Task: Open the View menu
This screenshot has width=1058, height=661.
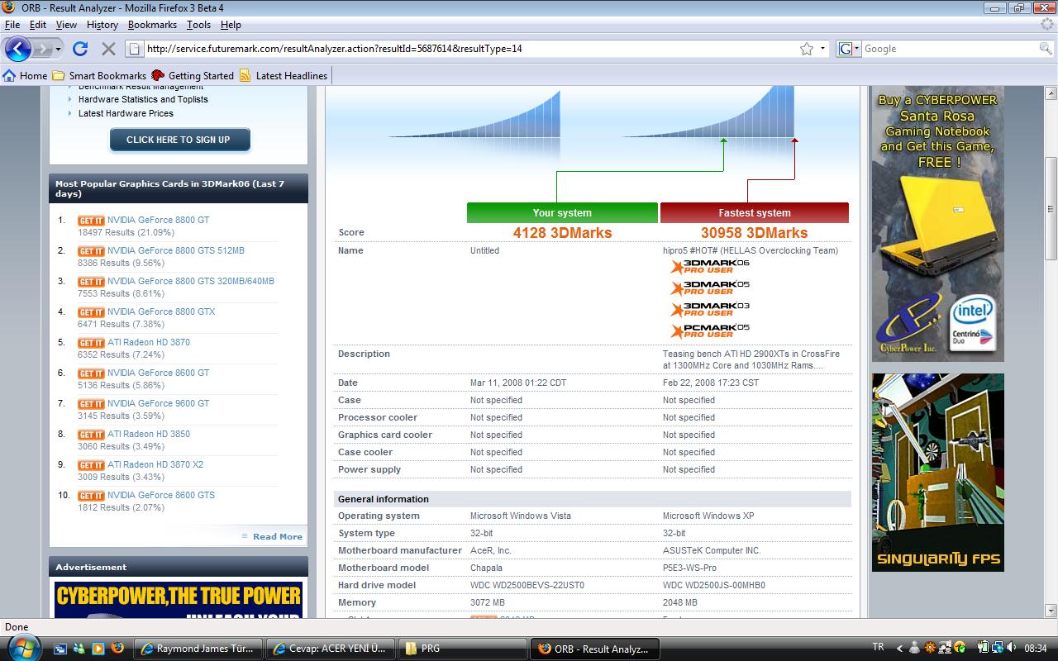Action: pos(66,25)
